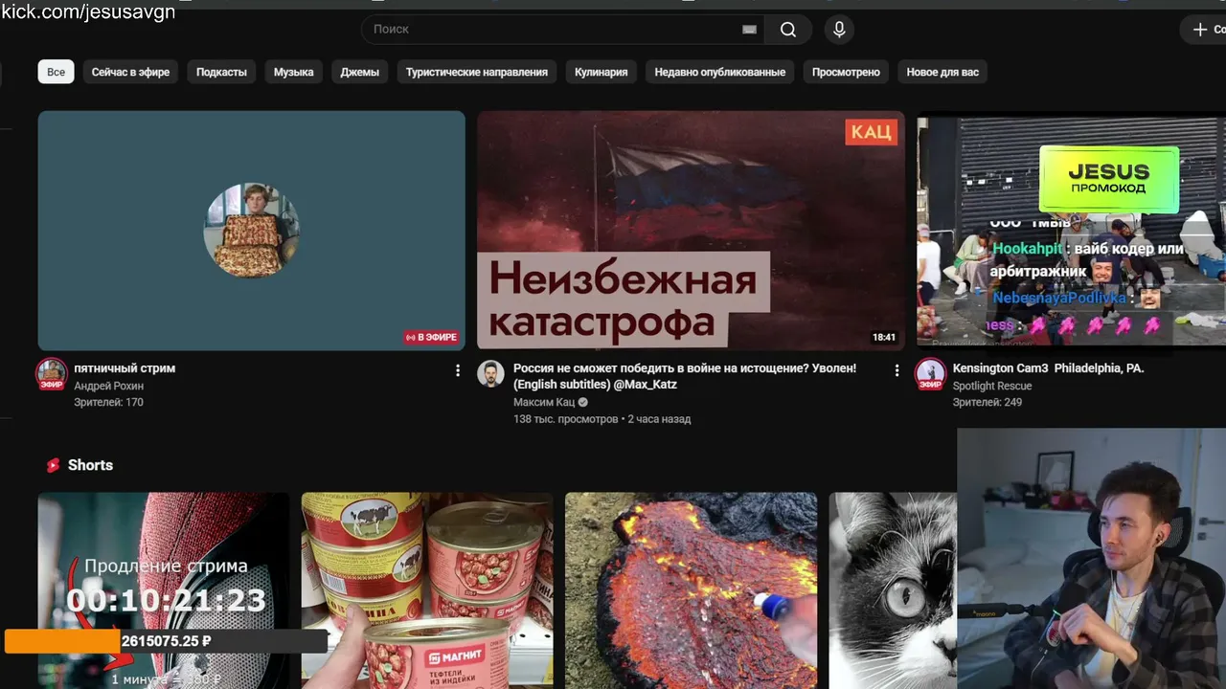
Task: Open the Россия не сможет победить title link
Action: (685, 376)
